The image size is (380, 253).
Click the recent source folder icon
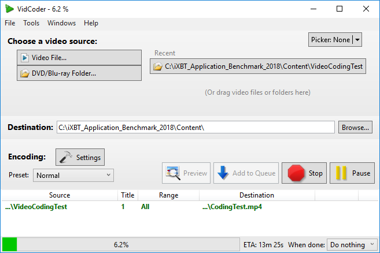pyautogui.click(x=158, y=66)
